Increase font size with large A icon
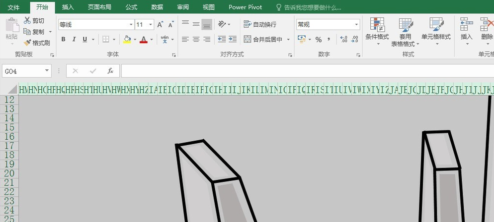 (x=160, y=24)
